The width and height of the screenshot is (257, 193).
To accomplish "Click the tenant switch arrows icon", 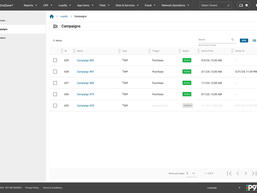I will click(x=229, y=5).
